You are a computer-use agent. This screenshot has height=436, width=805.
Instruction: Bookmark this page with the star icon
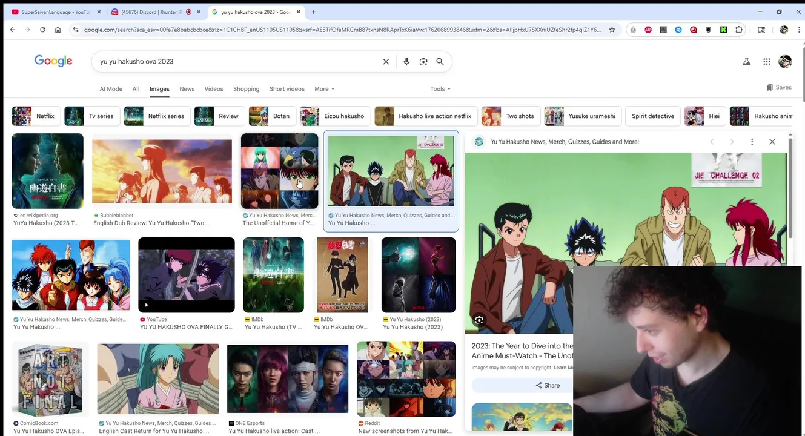[x=612, y=30]
